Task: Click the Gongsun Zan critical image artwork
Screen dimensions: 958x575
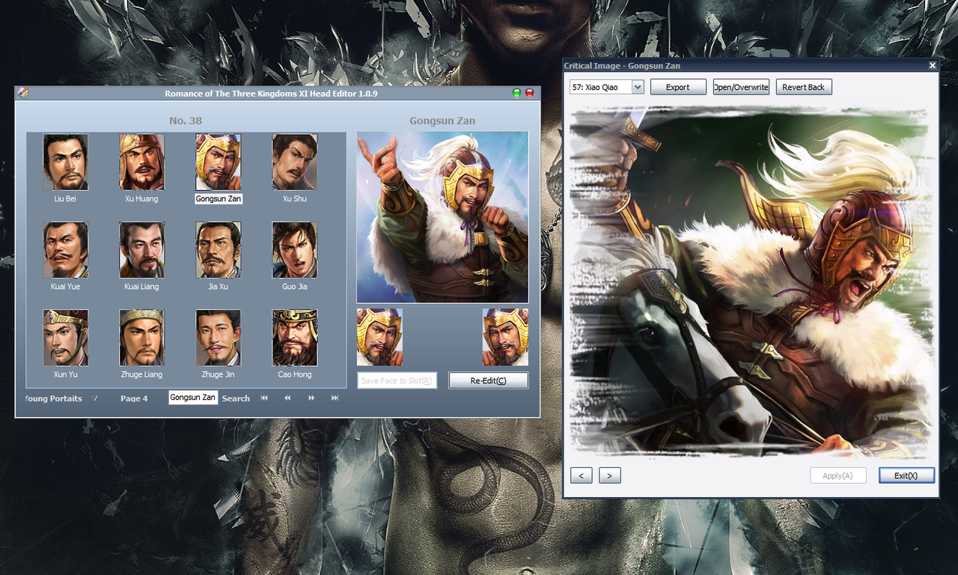Action: pyautogui.click(x=751, y=282)
